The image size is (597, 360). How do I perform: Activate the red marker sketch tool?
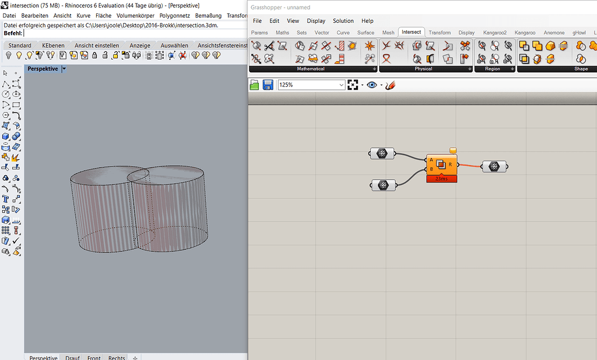(x=391, y=85)
